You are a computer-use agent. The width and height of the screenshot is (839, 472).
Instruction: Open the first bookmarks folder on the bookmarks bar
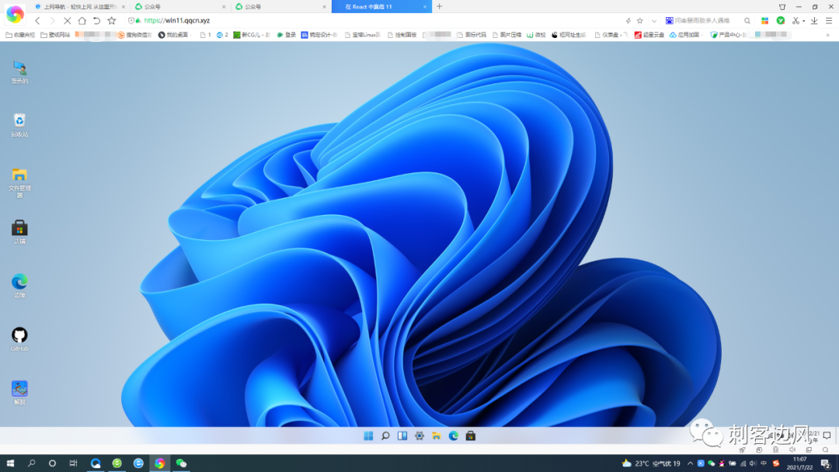coord(19,35)
